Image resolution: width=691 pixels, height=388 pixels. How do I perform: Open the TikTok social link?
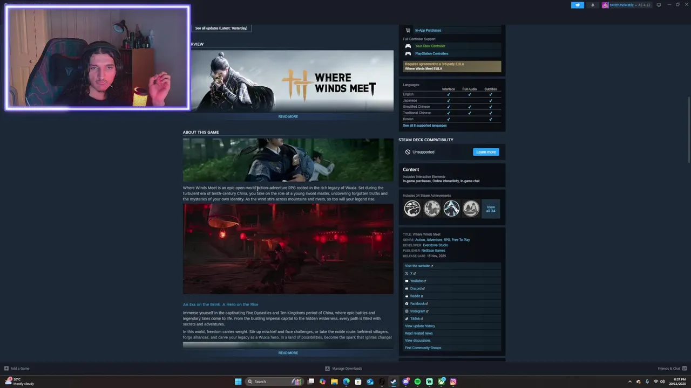click(x=452, y=318)
